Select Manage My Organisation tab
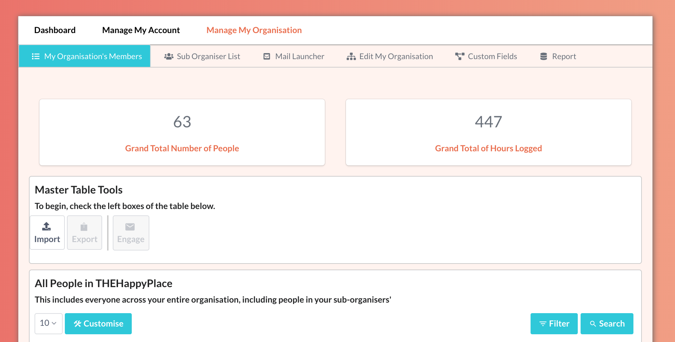 click(254, 30)
